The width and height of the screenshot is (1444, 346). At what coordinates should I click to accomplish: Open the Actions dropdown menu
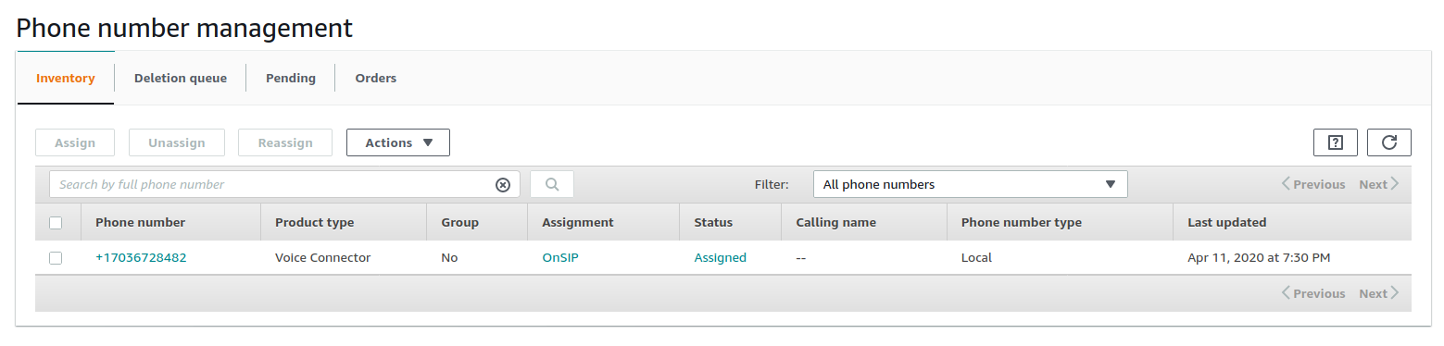(398, 142)
